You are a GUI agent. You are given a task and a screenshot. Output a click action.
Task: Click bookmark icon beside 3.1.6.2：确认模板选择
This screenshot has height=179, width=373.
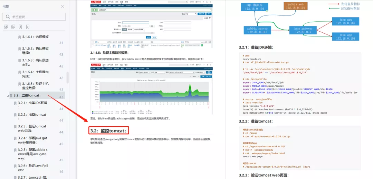19,49
